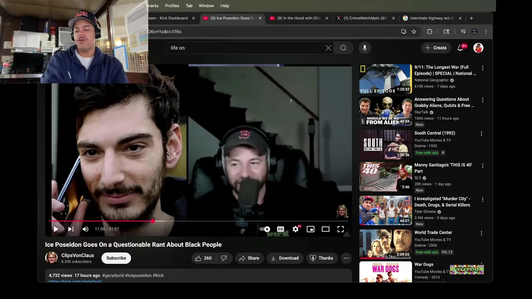Open options for Manny Santiago video

[x=483, y=166]
